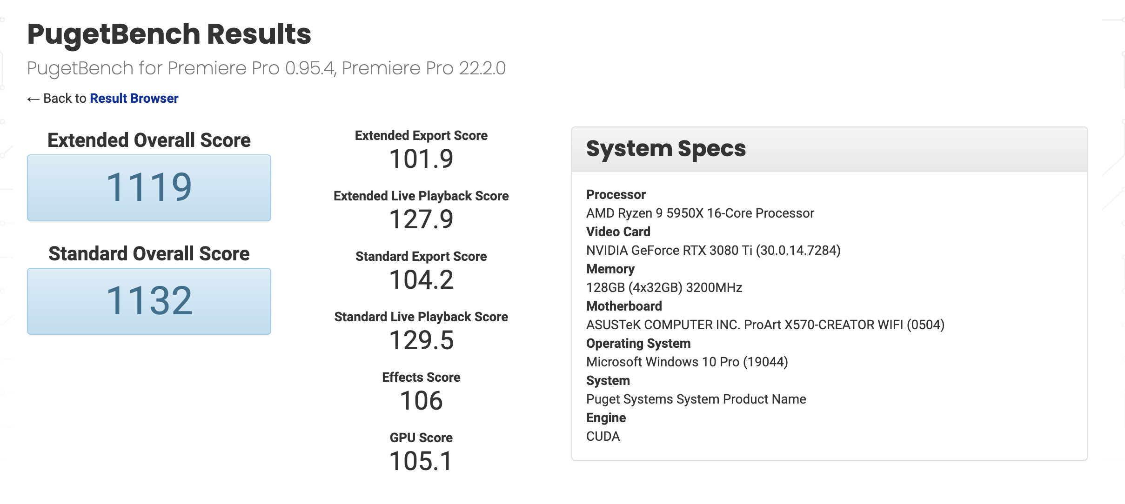
Task: Click the Puget Systems System Product Name text
Action: tap(696, 399)
